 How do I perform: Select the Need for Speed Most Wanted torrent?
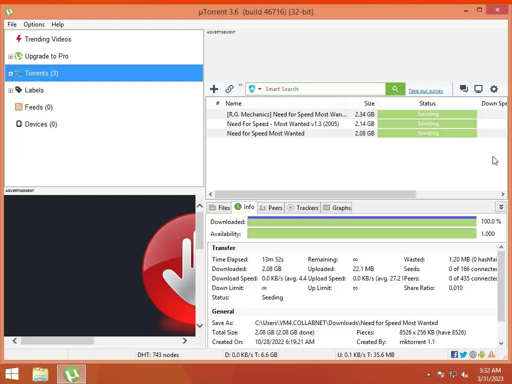[265, 133]
